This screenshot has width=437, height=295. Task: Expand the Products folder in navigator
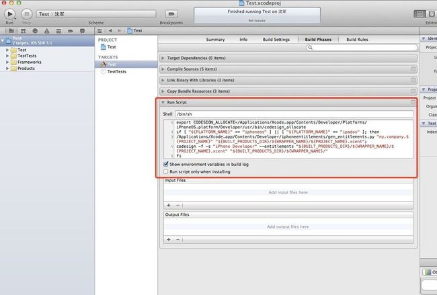(x=7, y=69)
